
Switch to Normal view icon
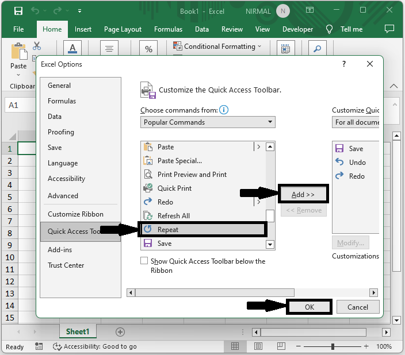point(235,346)
